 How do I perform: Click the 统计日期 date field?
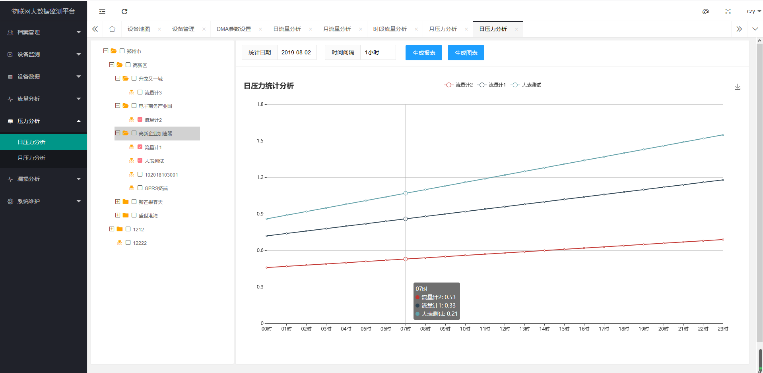(x=296, y=52)
